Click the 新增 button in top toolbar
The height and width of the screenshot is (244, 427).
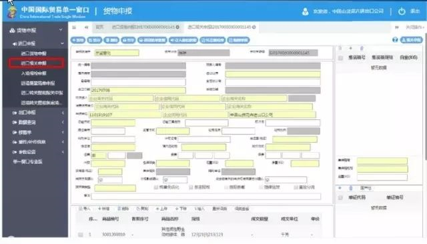(78, 40)
